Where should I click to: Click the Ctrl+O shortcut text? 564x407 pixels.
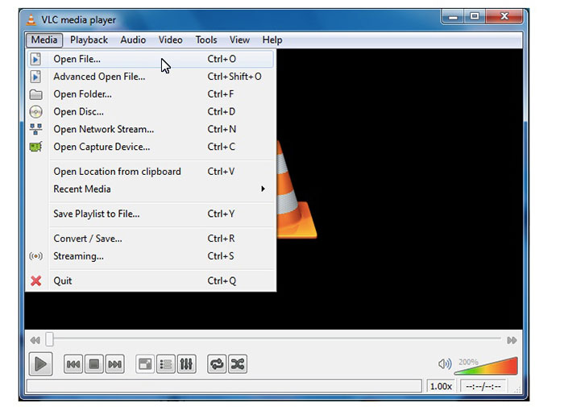point(222,59)
